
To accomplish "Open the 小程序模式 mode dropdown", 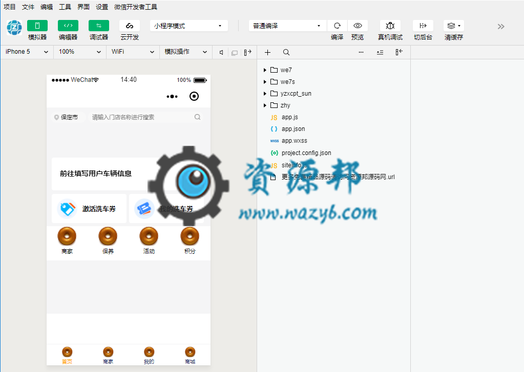I will coord(189,26).
